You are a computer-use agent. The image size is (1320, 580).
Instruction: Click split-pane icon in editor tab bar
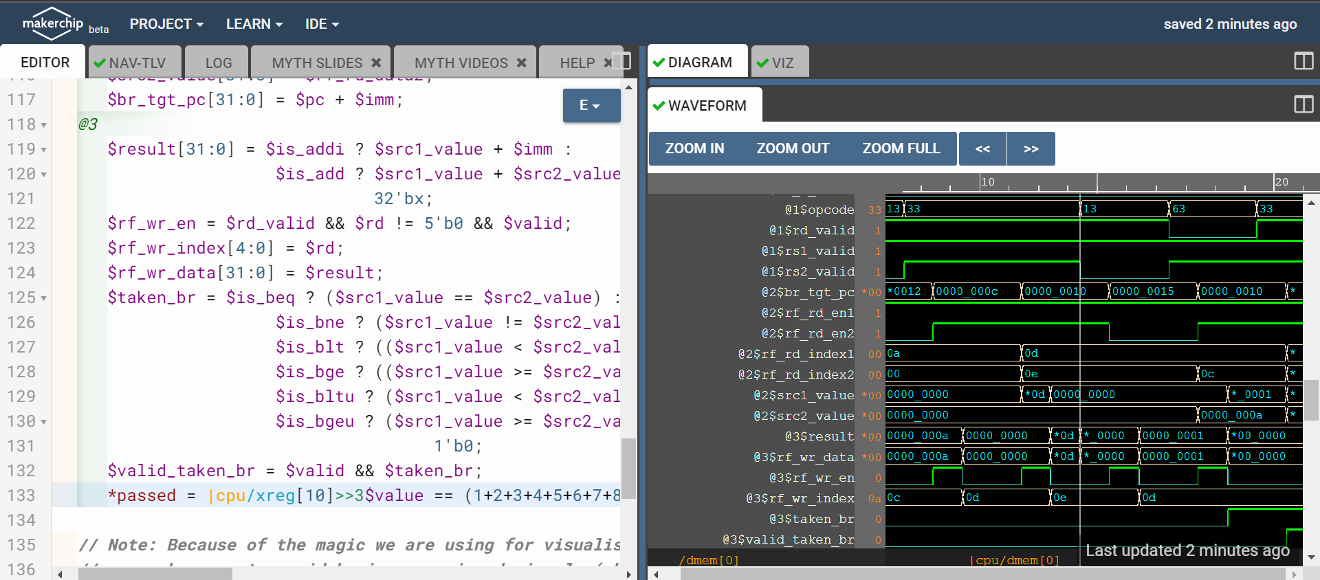click(621, 61)
